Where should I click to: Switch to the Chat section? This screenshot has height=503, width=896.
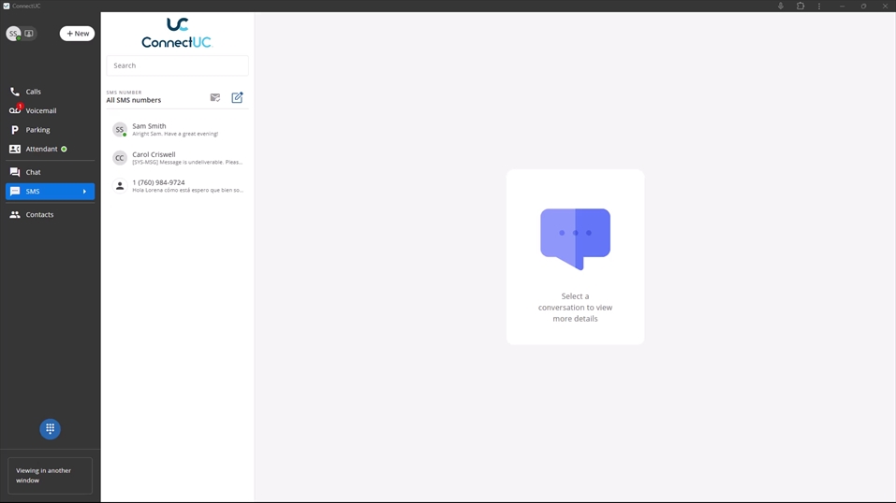[x=33, y=172]
